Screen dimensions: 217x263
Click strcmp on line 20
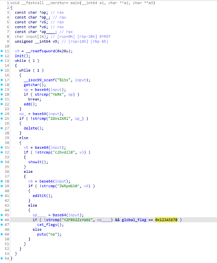pos(42,94)
